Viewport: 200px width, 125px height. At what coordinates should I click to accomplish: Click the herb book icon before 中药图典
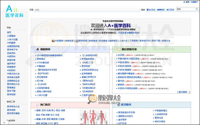(53, 41)
